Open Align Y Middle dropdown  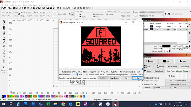pos(144,16)
